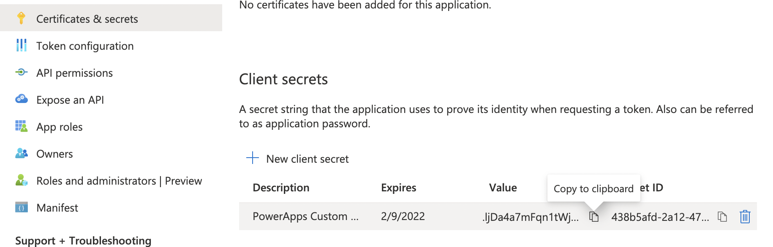The image size is (773, 247).
Task: Click the Owners people icon
Action: click(21, 153)
